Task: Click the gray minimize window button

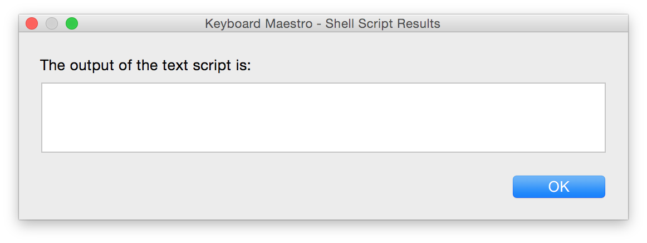Action: coord(52,23)
